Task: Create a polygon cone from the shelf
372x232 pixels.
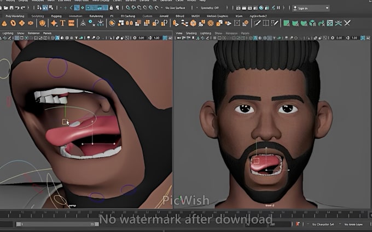Action: [x=4, y=23]
